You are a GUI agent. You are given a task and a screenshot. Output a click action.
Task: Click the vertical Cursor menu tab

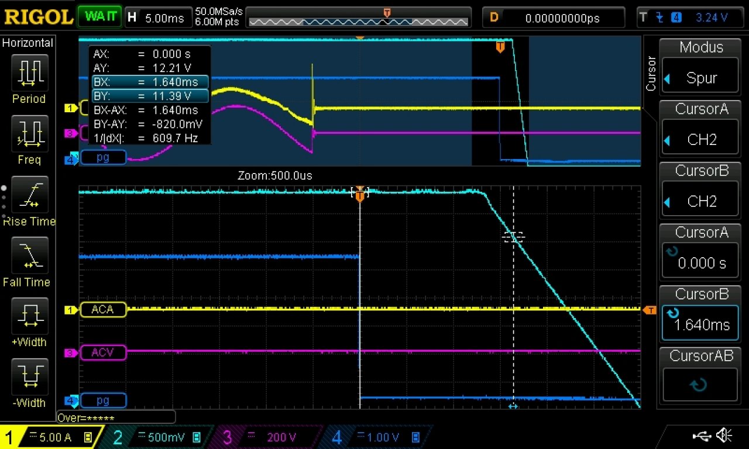[x=651, y=73]
